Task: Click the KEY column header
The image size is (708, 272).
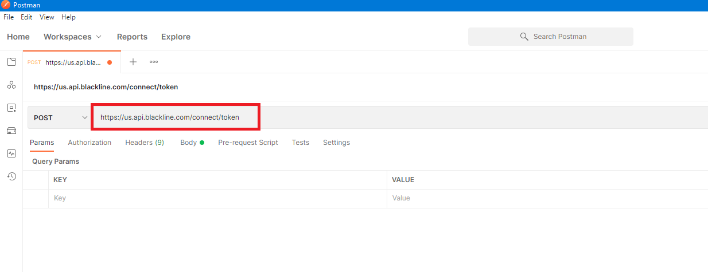Action: click(60, 180)
